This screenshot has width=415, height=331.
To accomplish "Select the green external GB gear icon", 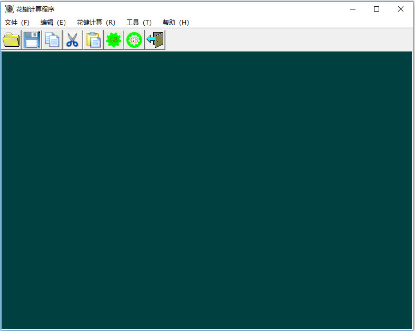I will point(114,40).
